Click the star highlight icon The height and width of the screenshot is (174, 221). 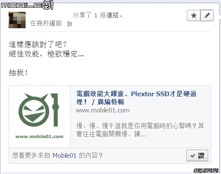click(194, 15)
